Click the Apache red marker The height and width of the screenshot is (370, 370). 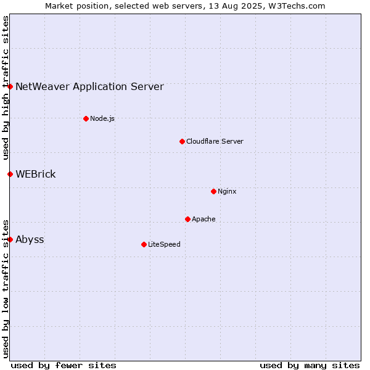pyautogui.click(x=187, y=219)
